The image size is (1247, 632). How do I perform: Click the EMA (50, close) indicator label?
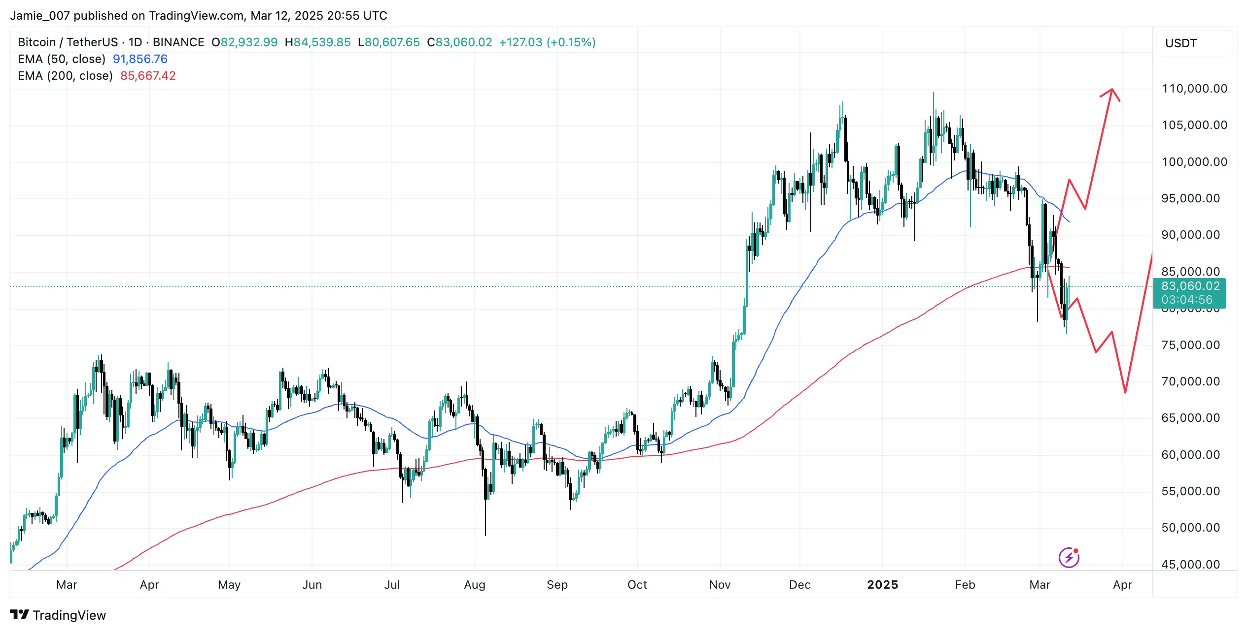pyautogui.click(x=62, y=59)
